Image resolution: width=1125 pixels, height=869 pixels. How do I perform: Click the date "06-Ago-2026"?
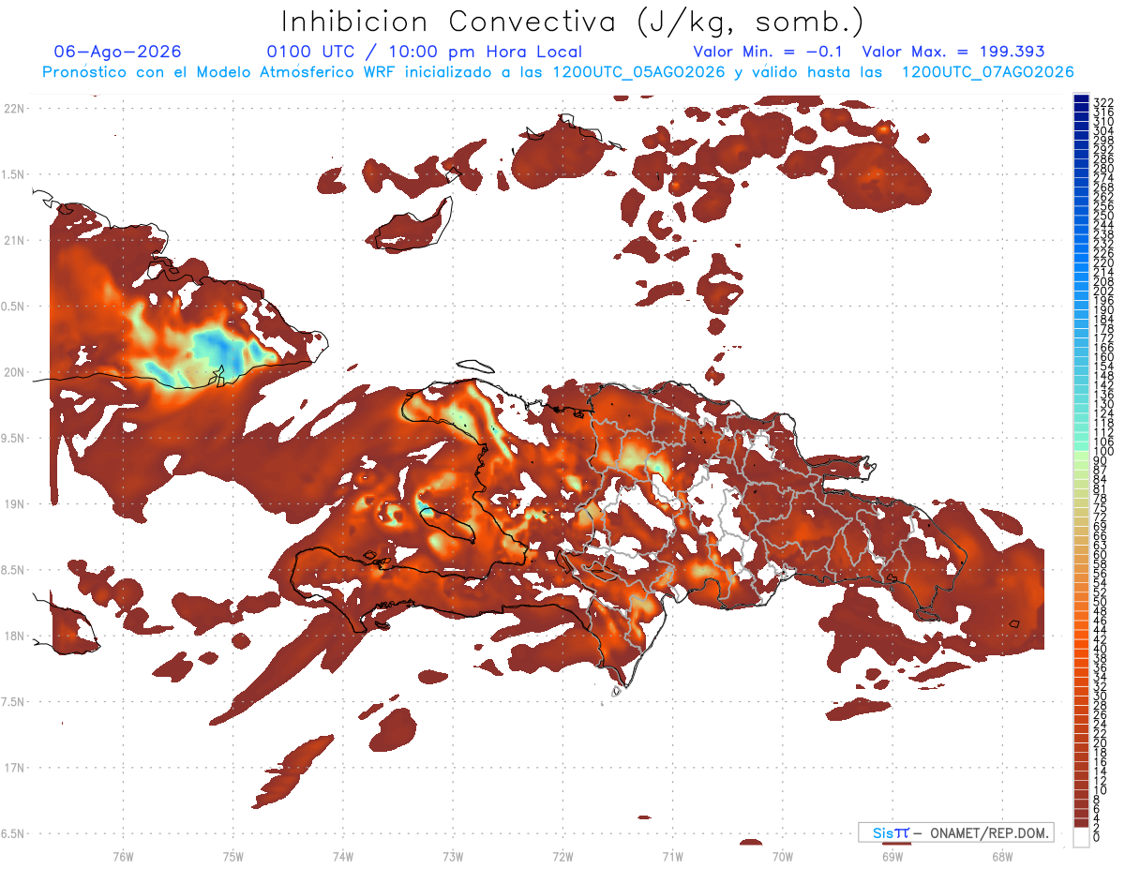[x=118, y=52]
